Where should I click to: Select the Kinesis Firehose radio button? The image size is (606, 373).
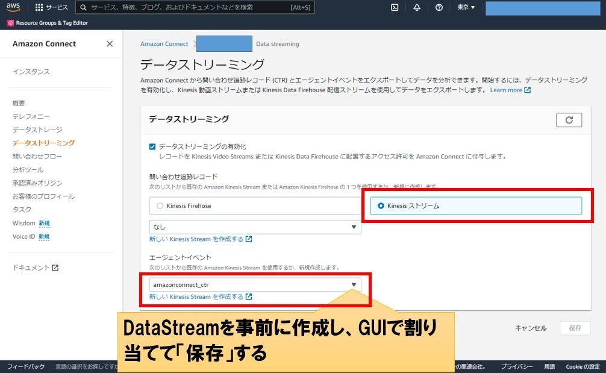point(159,205)
